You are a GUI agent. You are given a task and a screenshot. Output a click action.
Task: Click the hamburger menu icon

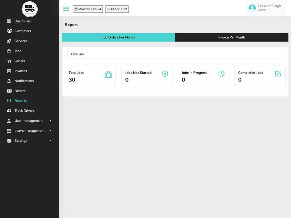point(66,9)
